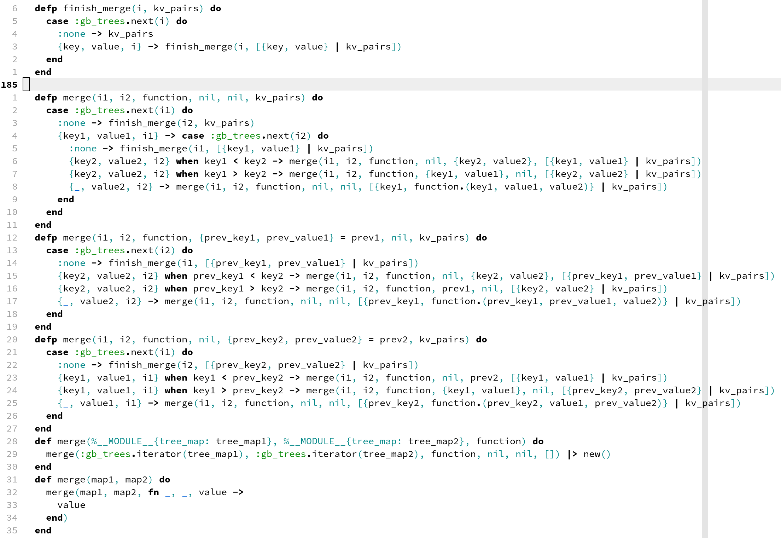
Task: Click 'function.(key1, value1, value2)' call
Action: [x=501, y=187]
